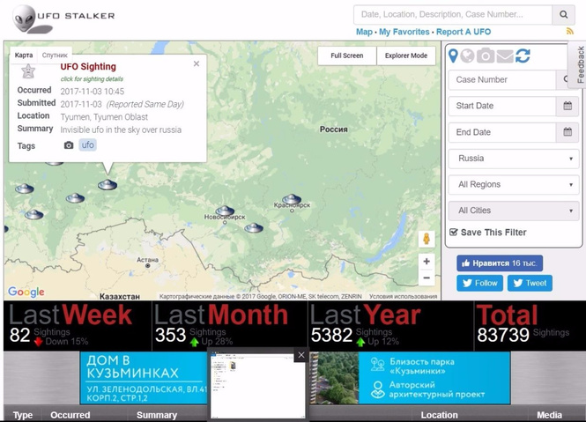Click the ufo tag in popup
Image resolution: width=586 pixels, height=422 pixels.
pyautogui.click(x=88, y=145)
